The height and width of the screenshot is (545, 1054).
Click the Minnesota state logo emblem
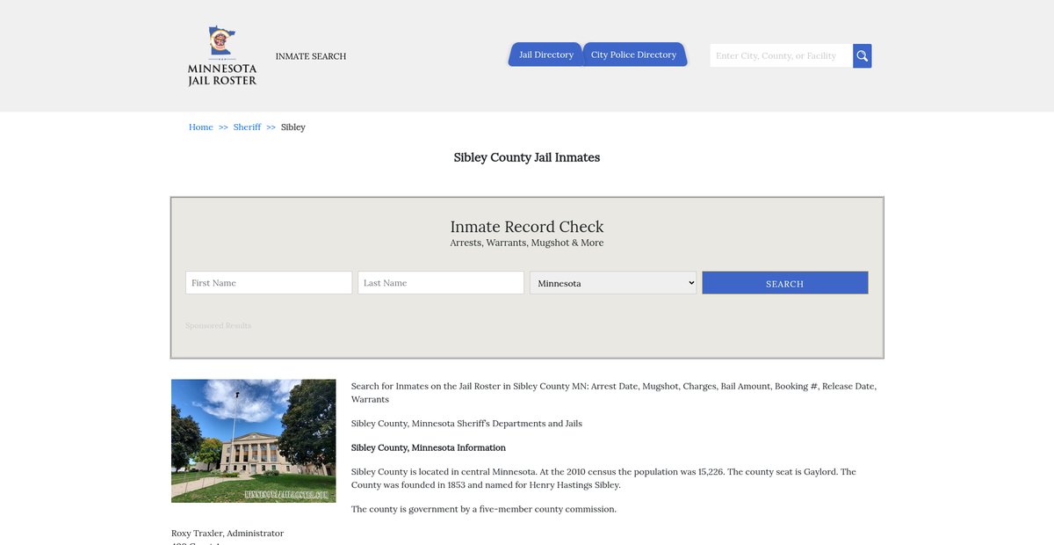pos(221,41)
